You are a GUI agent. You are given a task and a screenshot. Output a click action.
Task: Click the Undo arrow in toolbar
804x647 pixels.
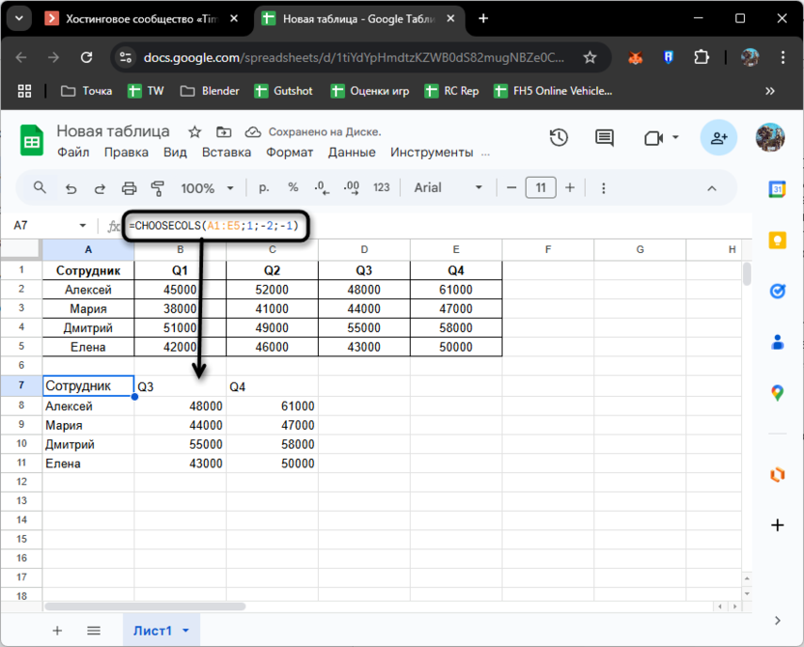pos(71,188)
